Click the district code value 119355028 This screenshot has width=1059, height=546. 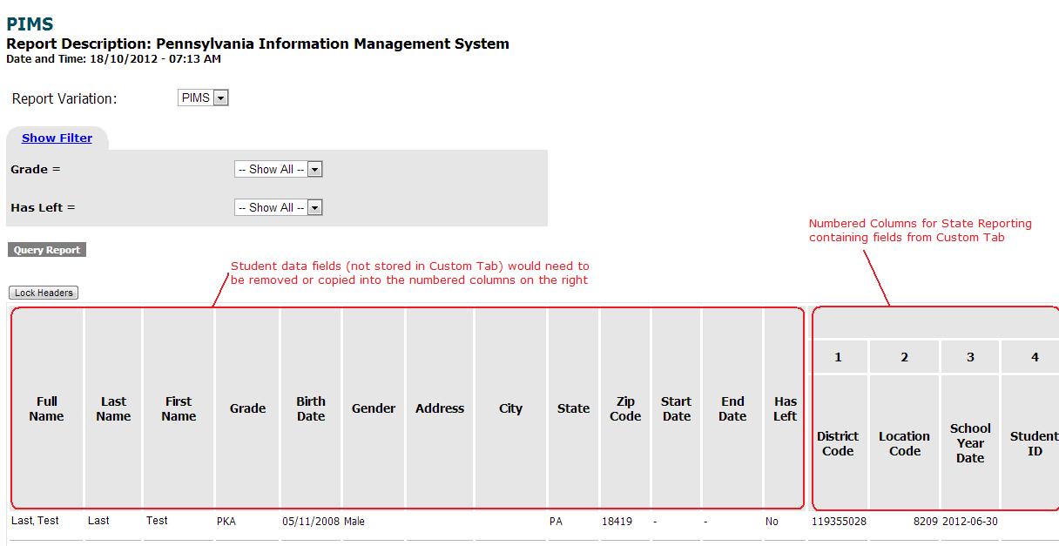pyautogui.click(x=838, y=522)
